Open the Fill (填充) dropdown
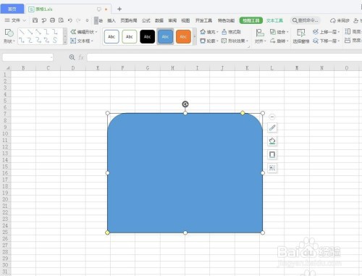The width and height of the screenshot is (362, 276). [x=209, y=32]
